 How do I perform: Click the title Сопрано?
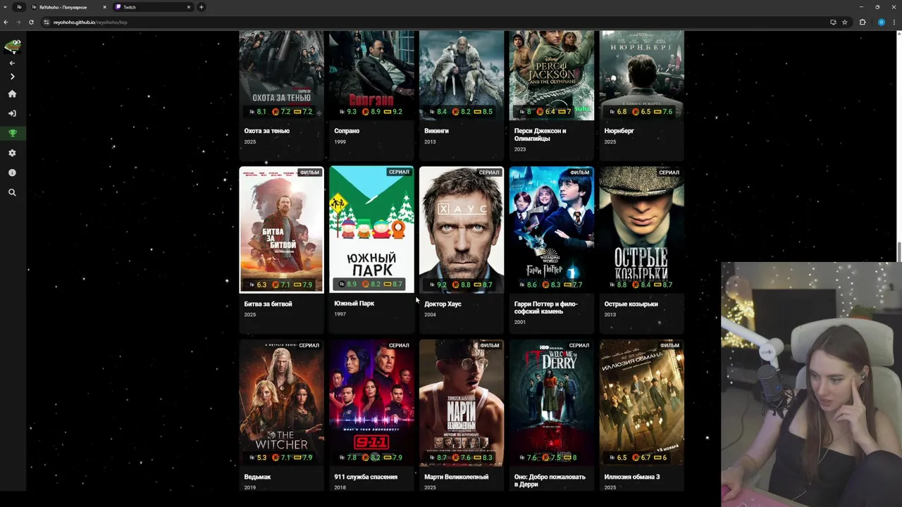pyautogui.click(x=347, y=131)
